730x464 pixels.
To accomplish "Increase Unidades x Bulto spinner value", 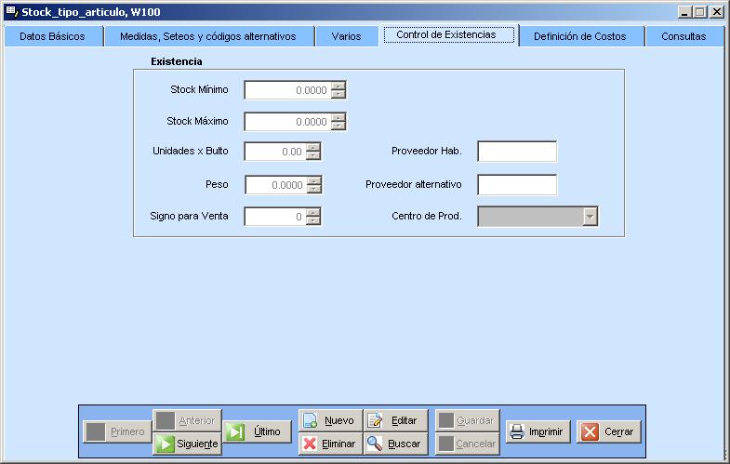I will pos(313,147).
